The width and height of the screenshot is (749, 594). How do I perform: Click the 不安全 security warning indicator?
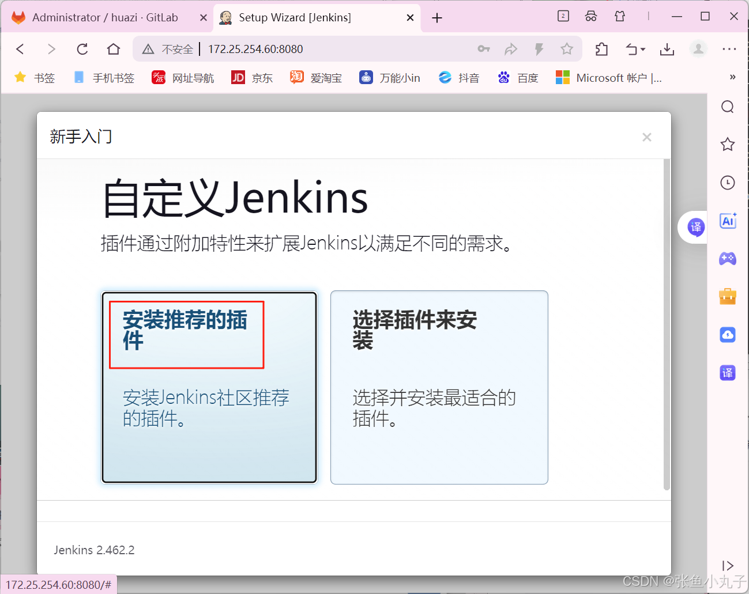[x=168, y=49]
